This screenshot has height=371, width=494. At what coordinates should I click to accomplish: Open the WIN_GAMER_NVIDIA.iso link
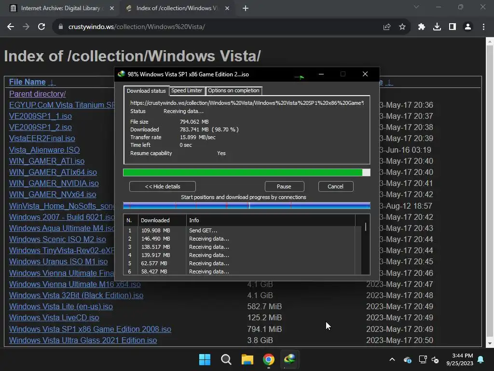54,183
